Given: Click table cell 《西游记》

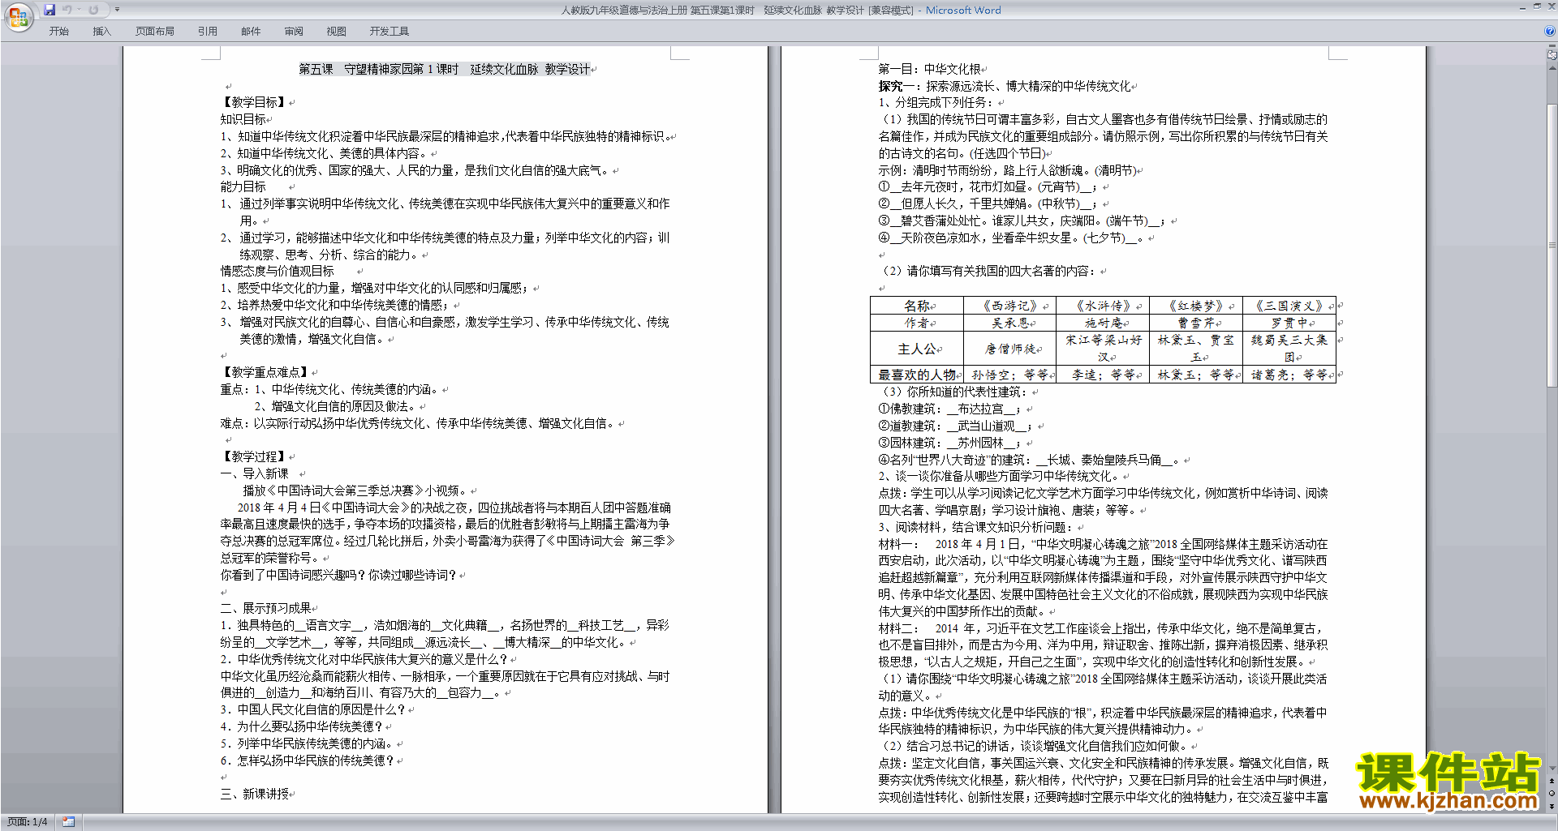Looking at the screenshot, I should tap(1010, 306).
